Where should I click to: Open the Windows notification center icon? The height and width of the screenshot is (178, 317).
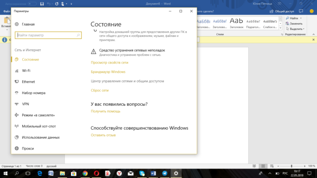[x=309, y=173]
